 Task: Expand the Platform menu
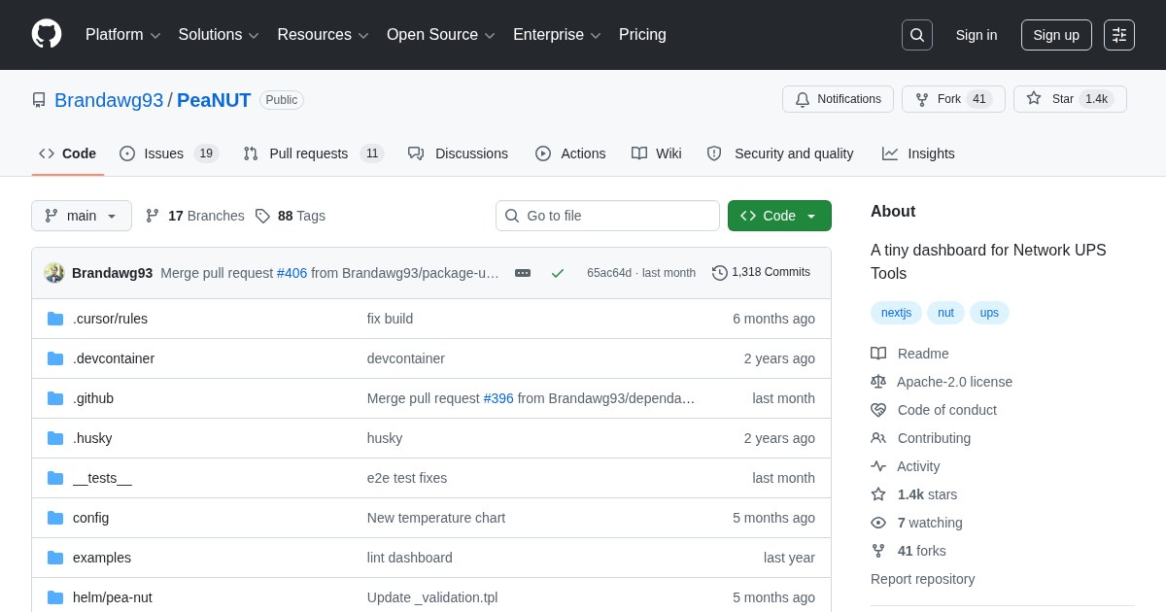(x=123, y=35)
